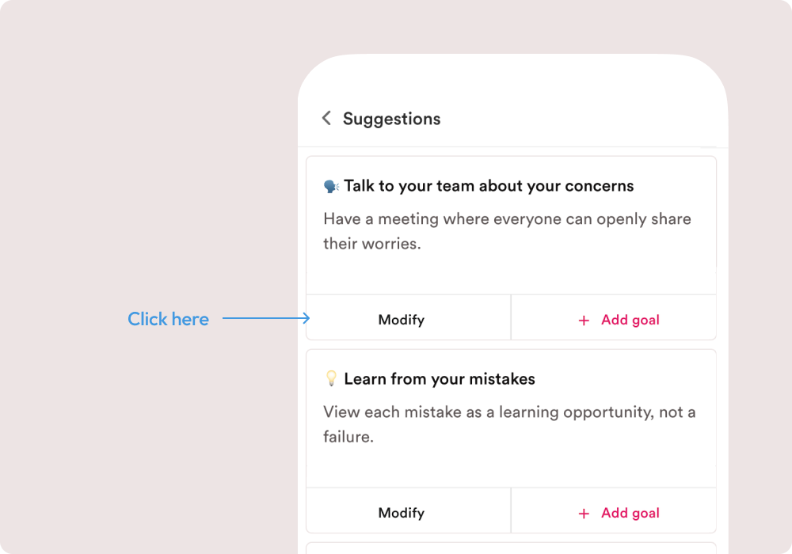Select the Suggestions header title

(391, 119)
